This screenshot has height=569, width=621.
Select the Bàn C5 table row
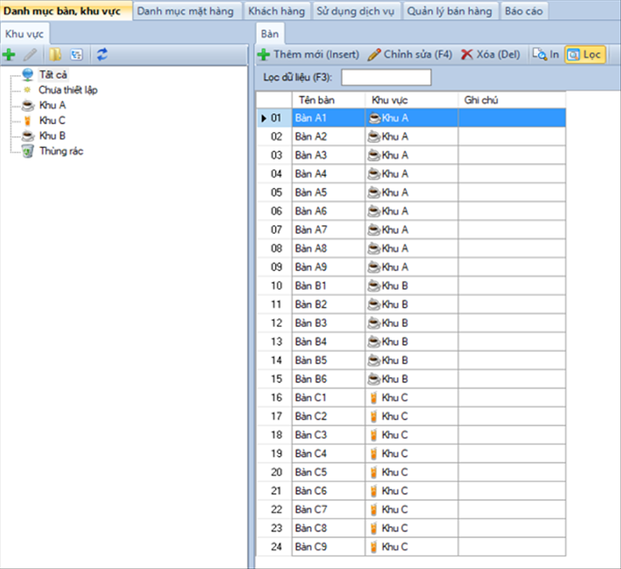pos(328,472)
